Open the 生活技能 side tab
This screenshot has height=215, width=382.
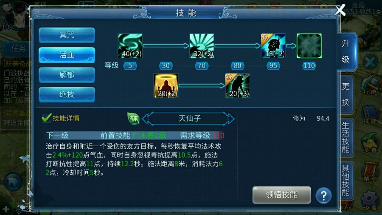(345, 138)
